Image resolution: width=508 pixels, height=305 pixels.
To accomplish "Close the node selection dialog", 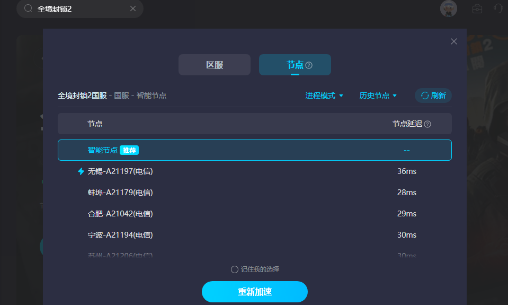I will click(454, 41).
